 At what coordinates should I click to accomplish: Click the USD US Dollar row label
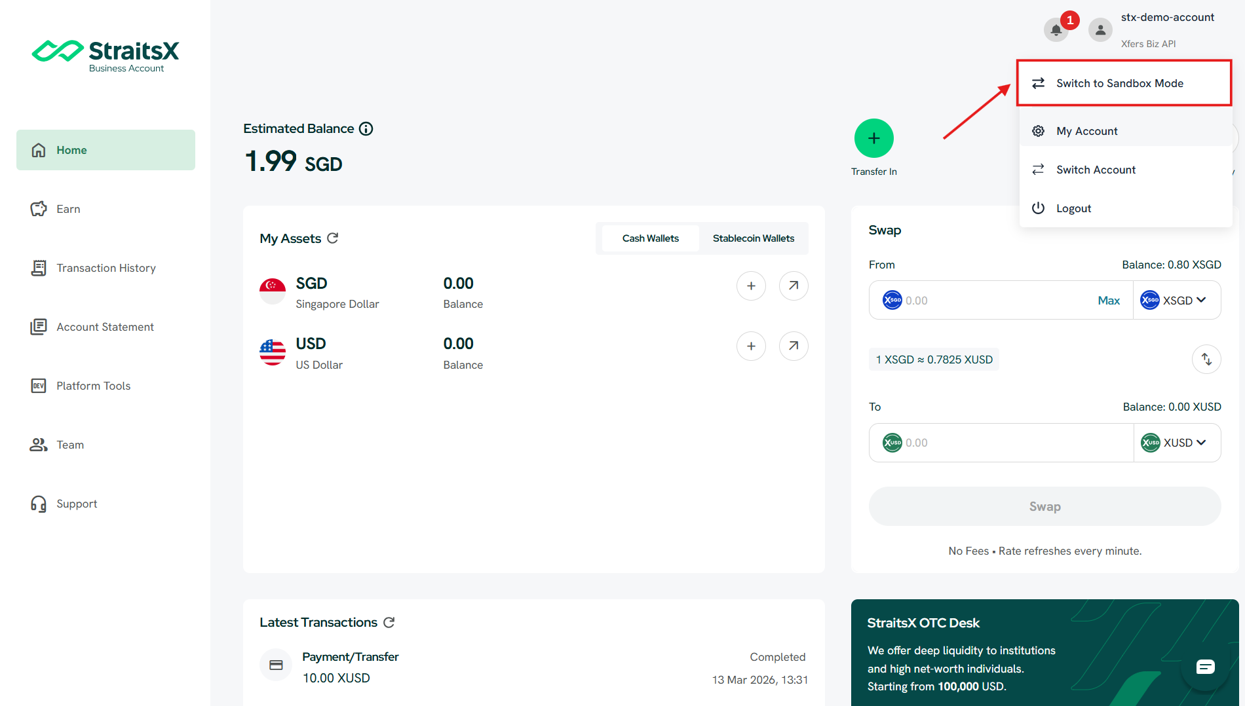pyautogui.click(x=318, y=354)
